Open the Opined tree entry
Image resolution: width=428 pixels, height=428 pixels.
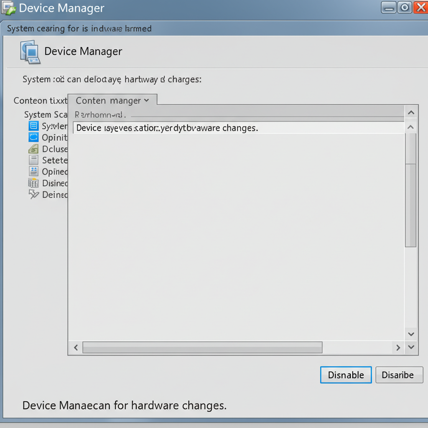point(55,172)
